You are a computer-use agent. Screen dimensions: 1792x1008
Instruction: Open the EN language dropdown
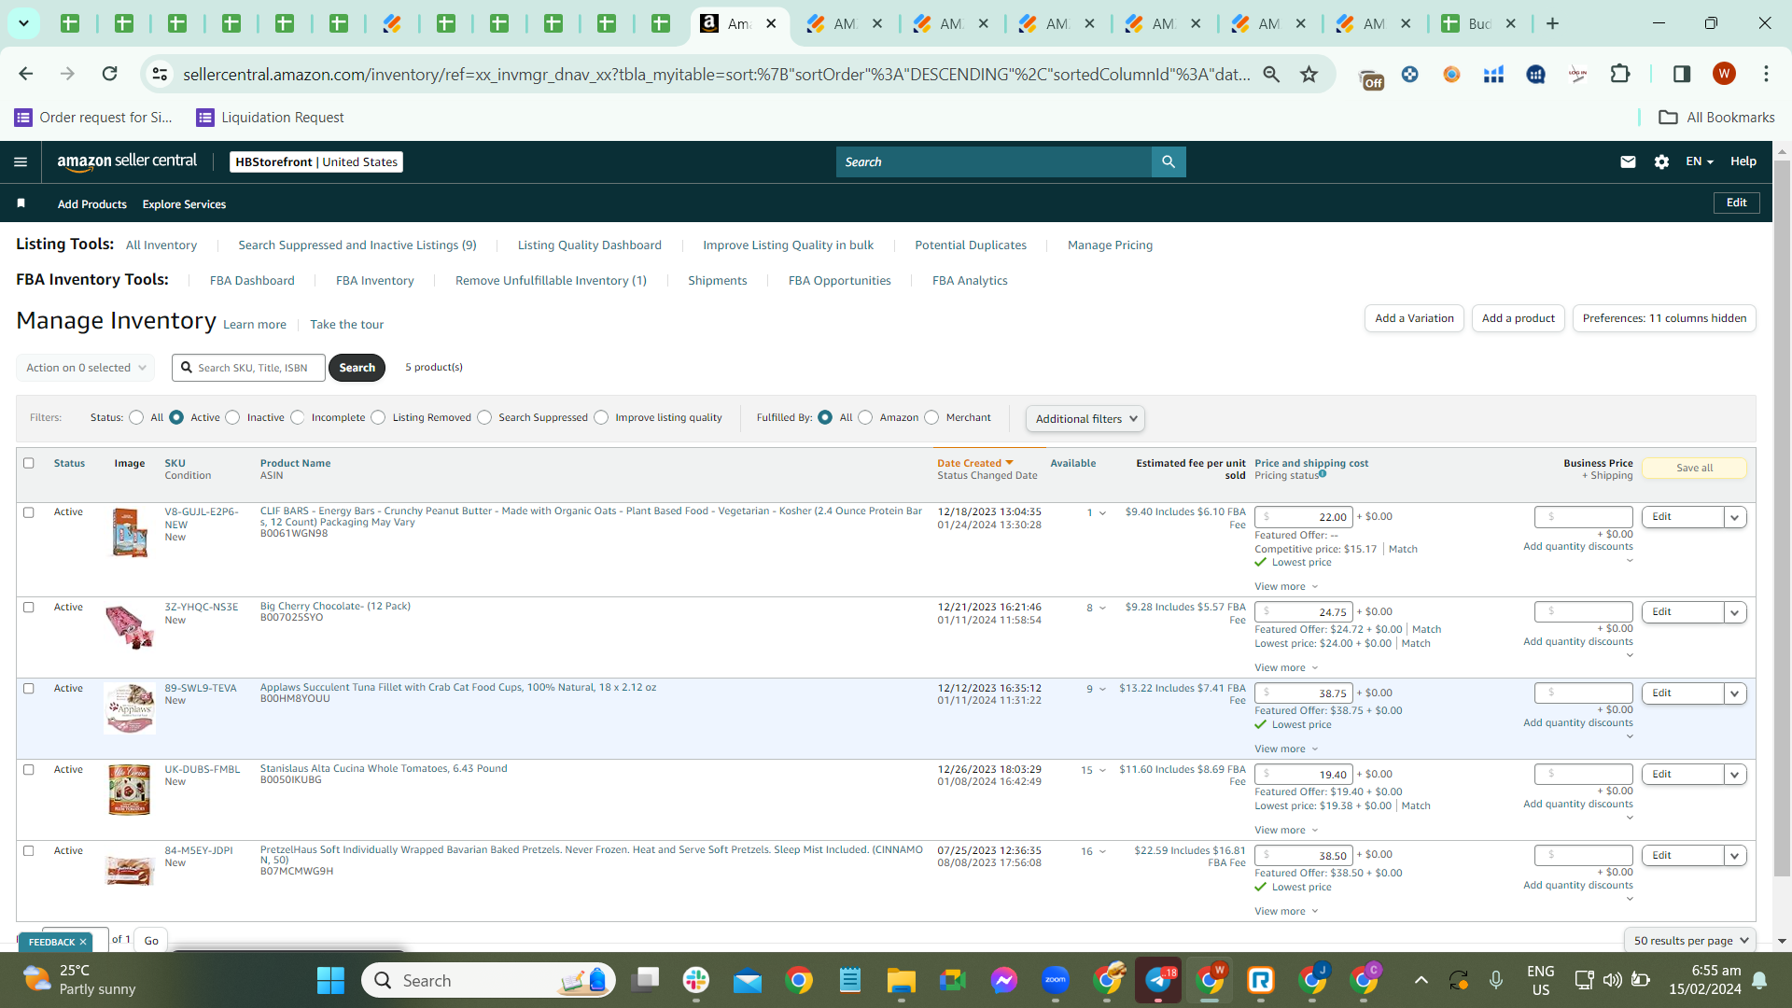coord(1699,161)
